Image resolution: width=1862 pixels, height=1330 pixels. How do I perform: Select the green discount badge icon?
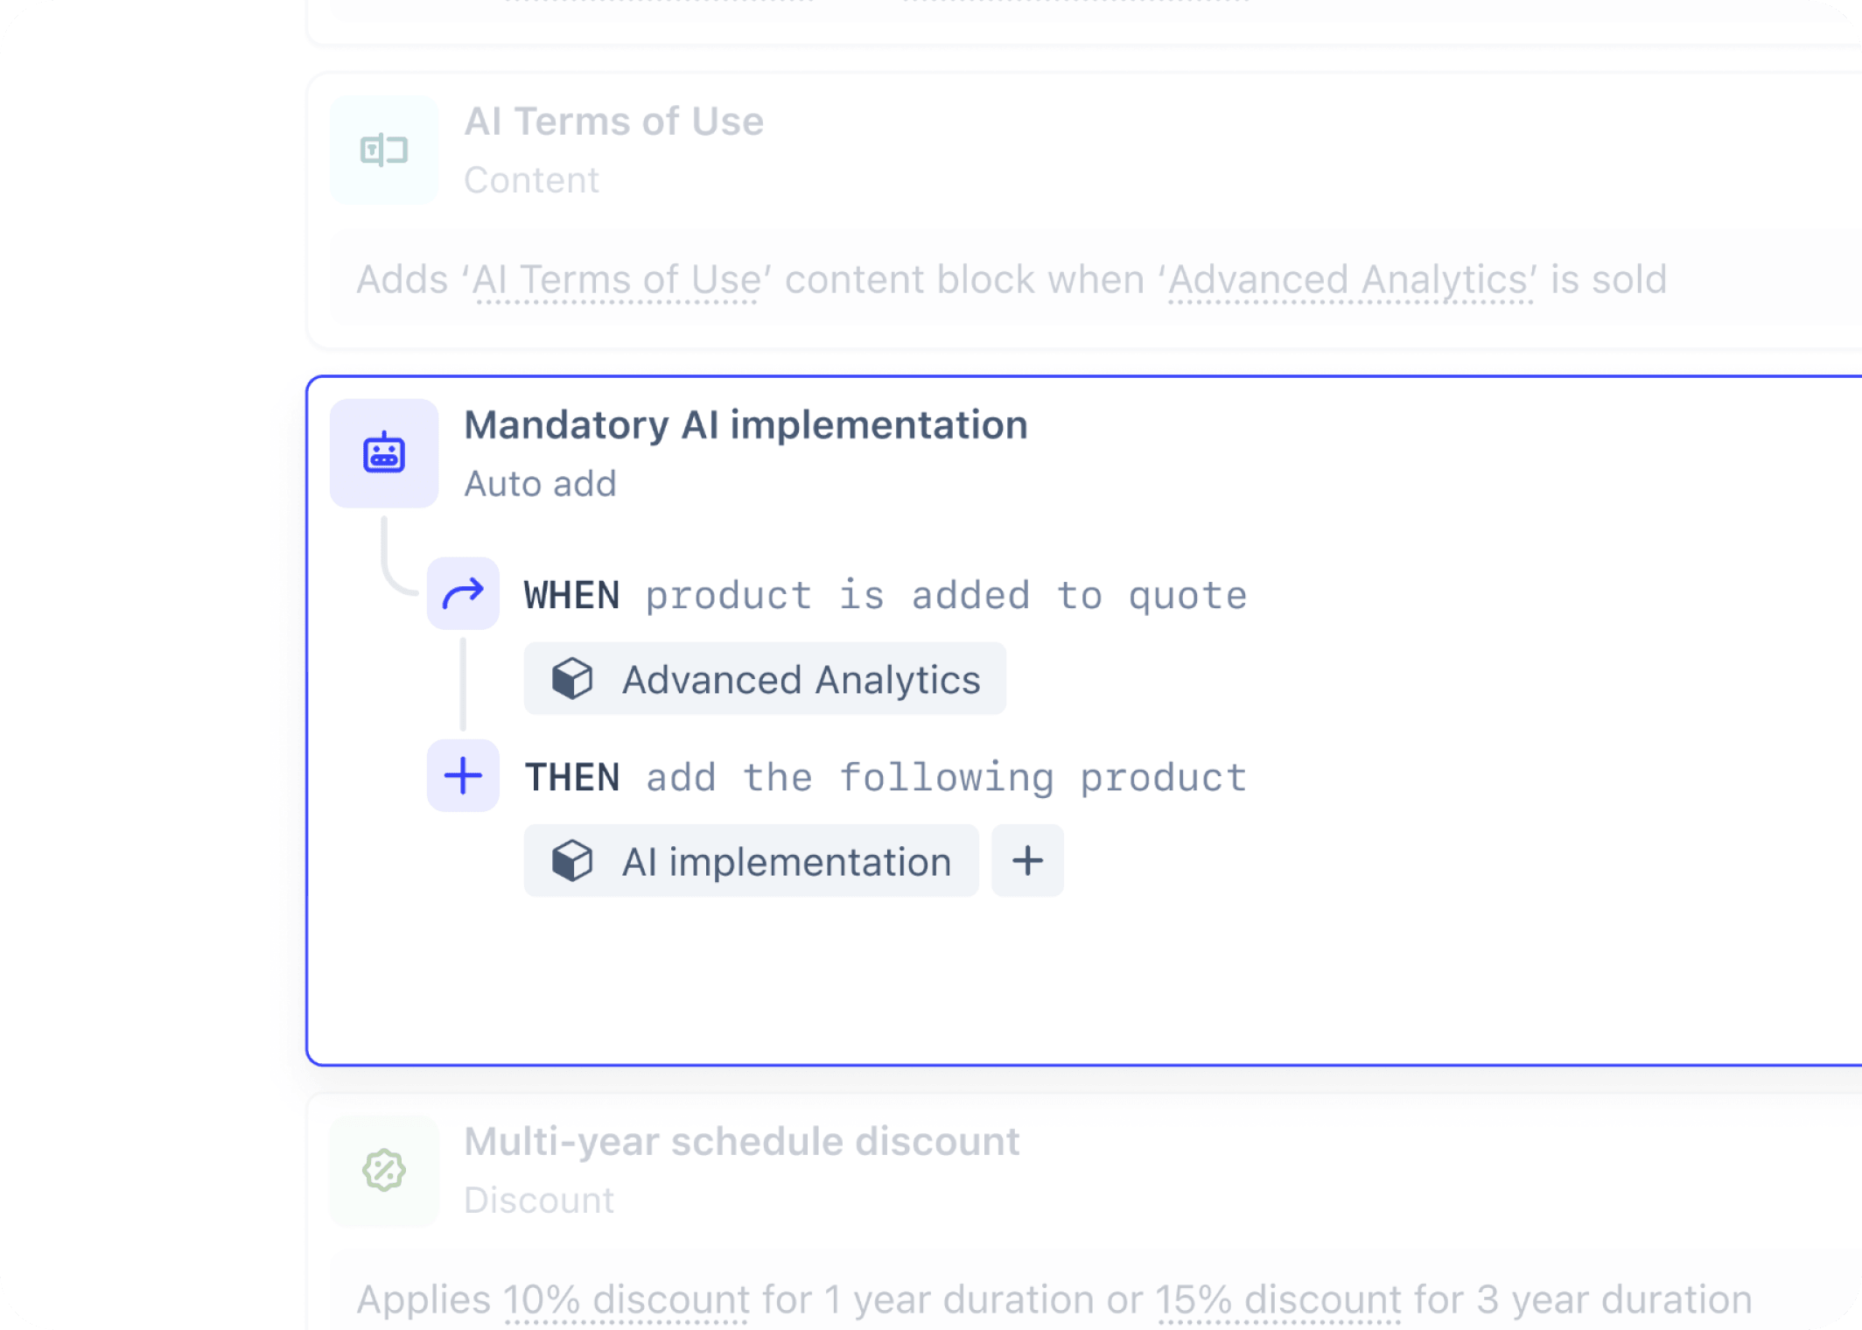pos(383,1171)
